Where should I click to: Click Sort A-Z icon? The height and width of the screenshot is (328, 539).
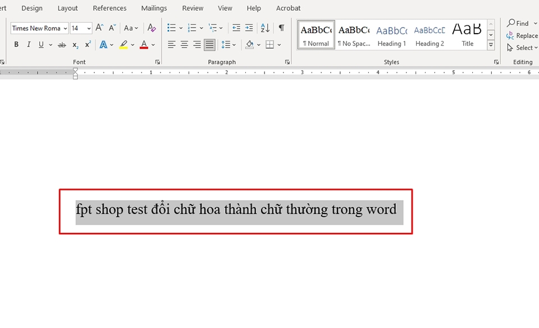(x=265, y=28)
